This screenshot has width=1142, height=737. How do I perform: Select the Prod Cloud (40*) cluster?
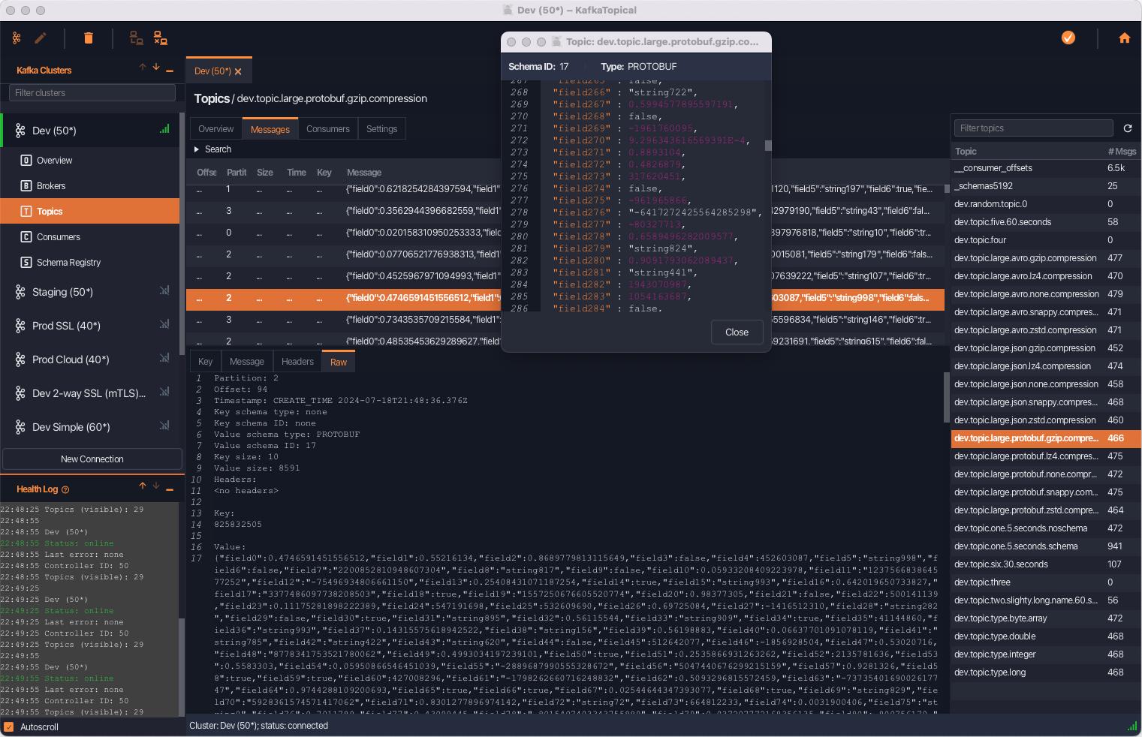(90, 359)
